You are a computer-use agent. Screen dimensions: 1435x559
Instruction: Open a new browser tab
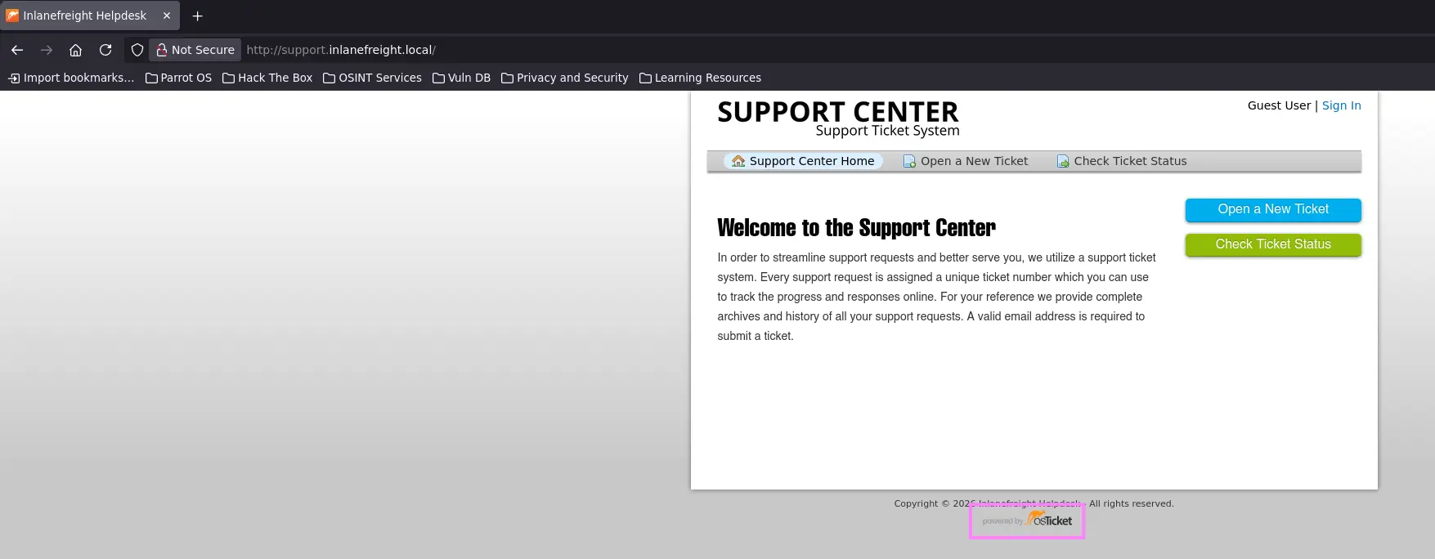point(197,16)
